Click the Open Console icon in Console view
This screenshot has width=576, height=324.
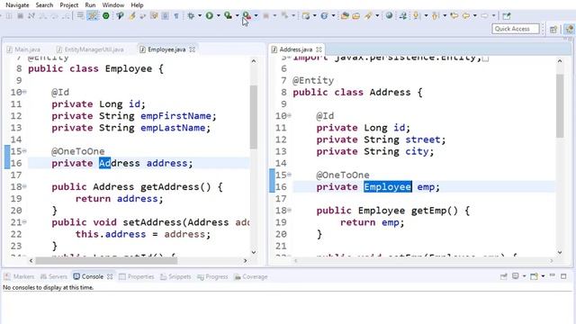click(534, 276)
